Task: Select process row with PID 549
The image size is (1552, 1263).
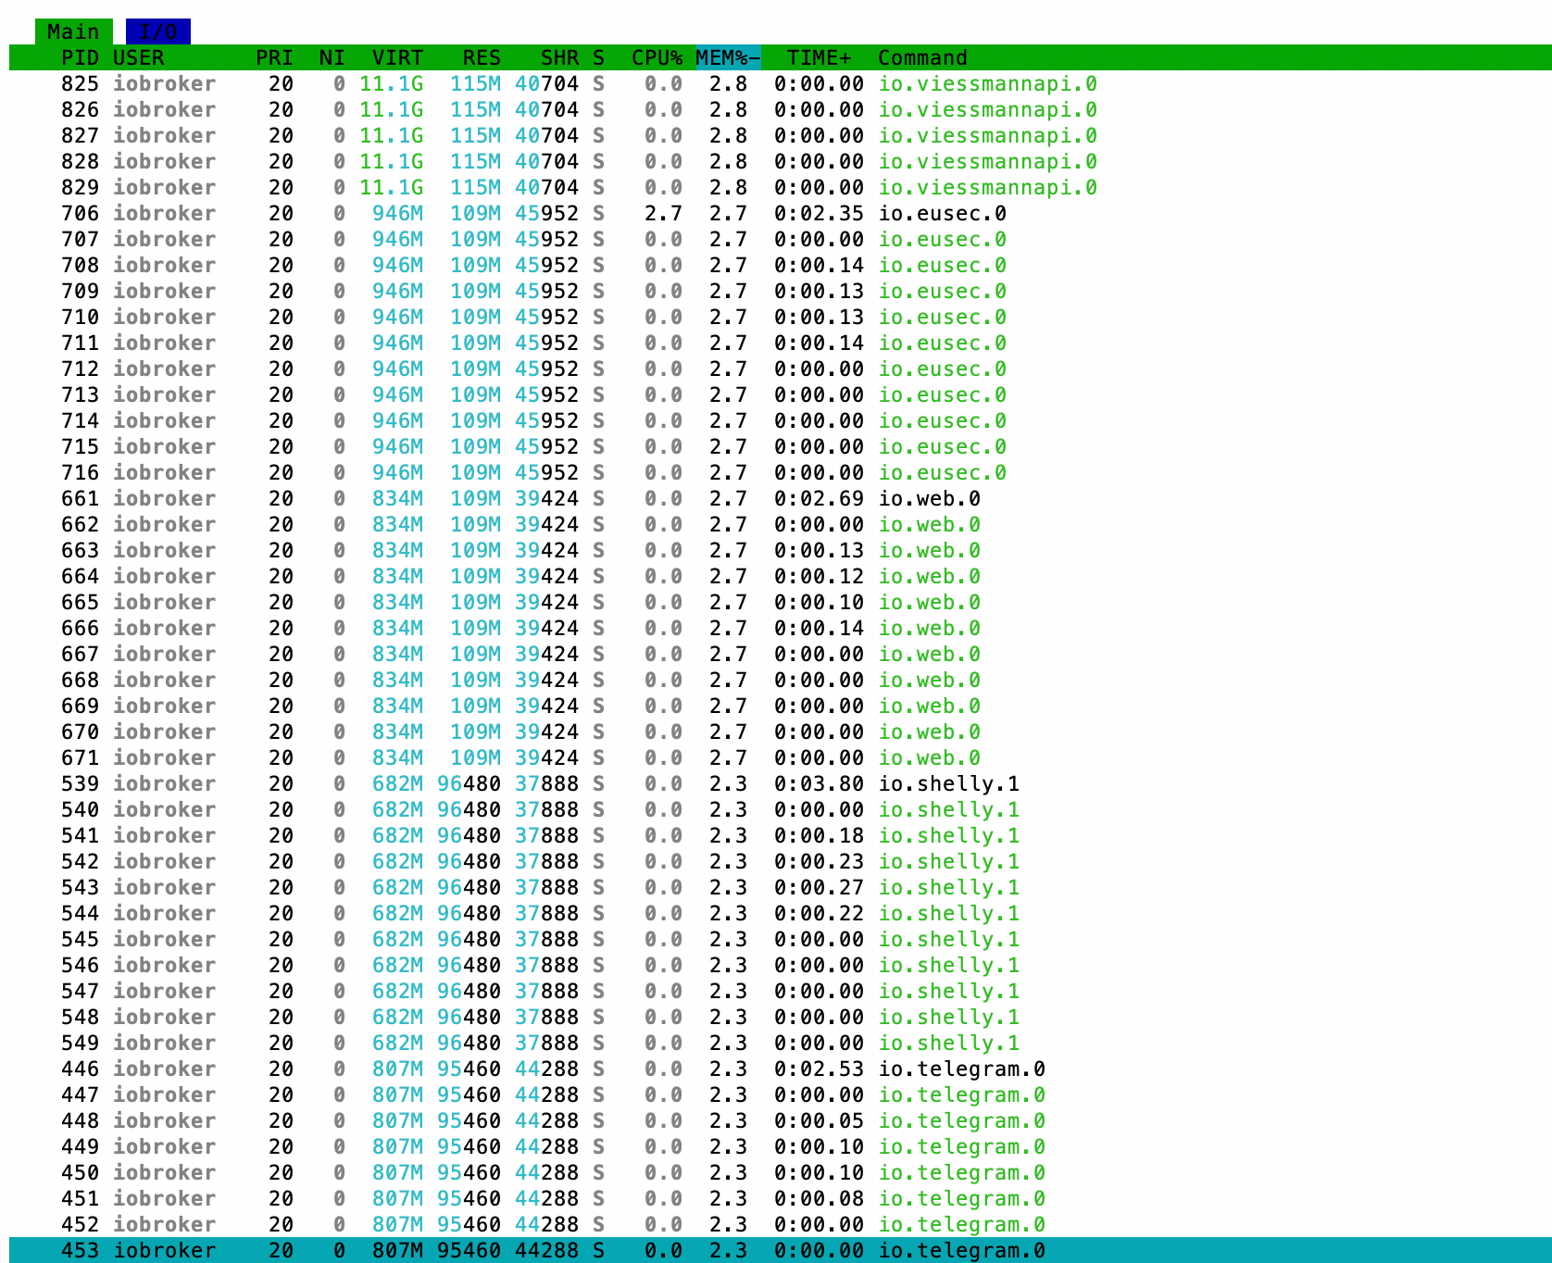Action: (780, 1043)
